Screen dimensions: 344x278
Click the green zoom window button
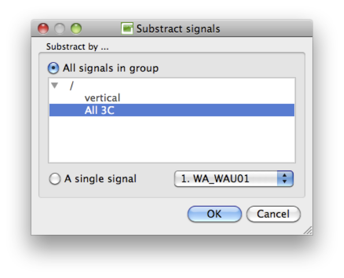pos(76,29)
